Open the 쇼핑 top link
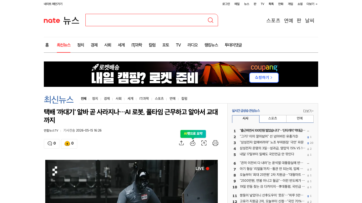The image size is (362, 203). coord(300,4)
